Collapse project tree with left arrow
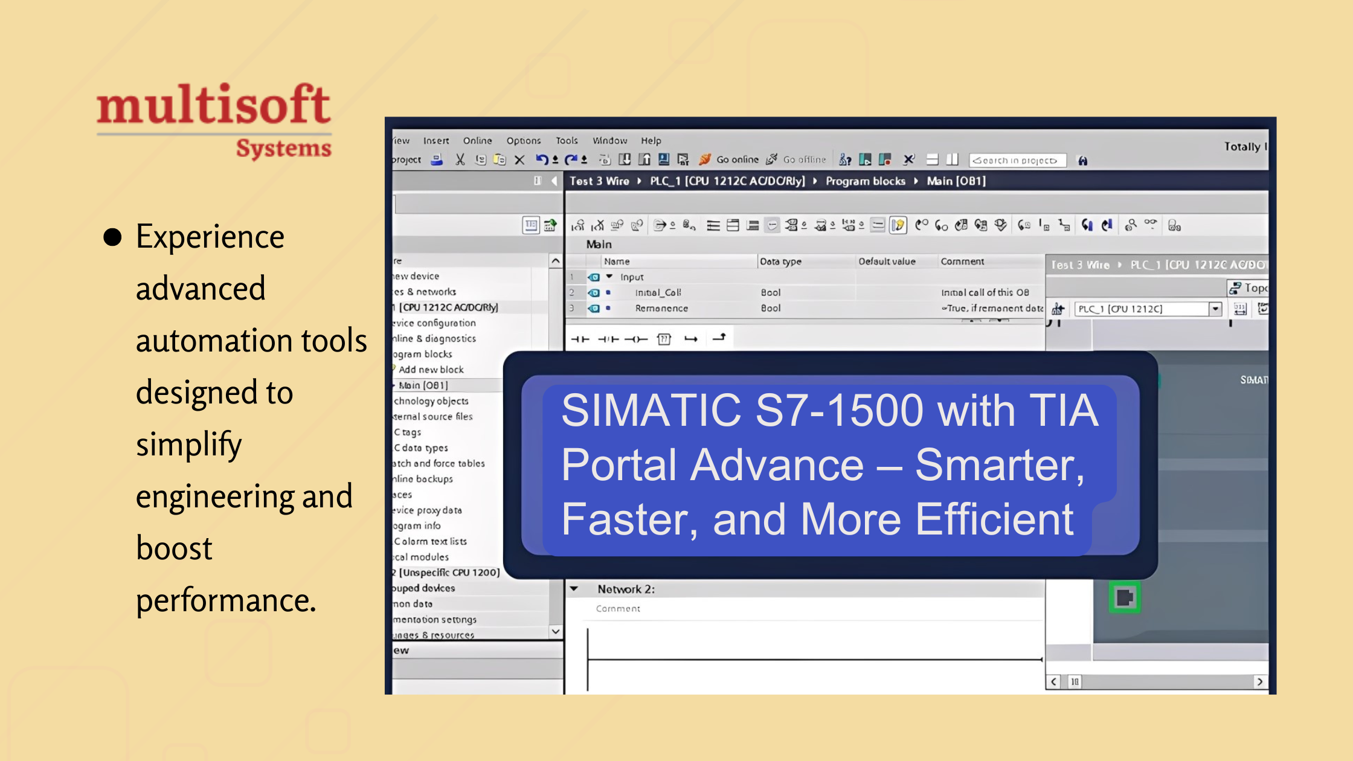This screenshot has height=761, width=1353. tap(554, 181)
